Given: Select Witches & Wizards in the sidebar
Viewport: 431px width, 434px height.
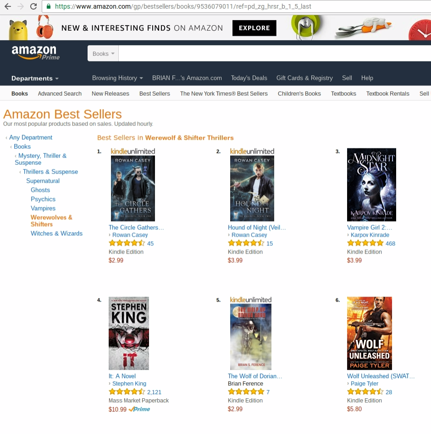Looking at the screenshot, I should (56, 233).
